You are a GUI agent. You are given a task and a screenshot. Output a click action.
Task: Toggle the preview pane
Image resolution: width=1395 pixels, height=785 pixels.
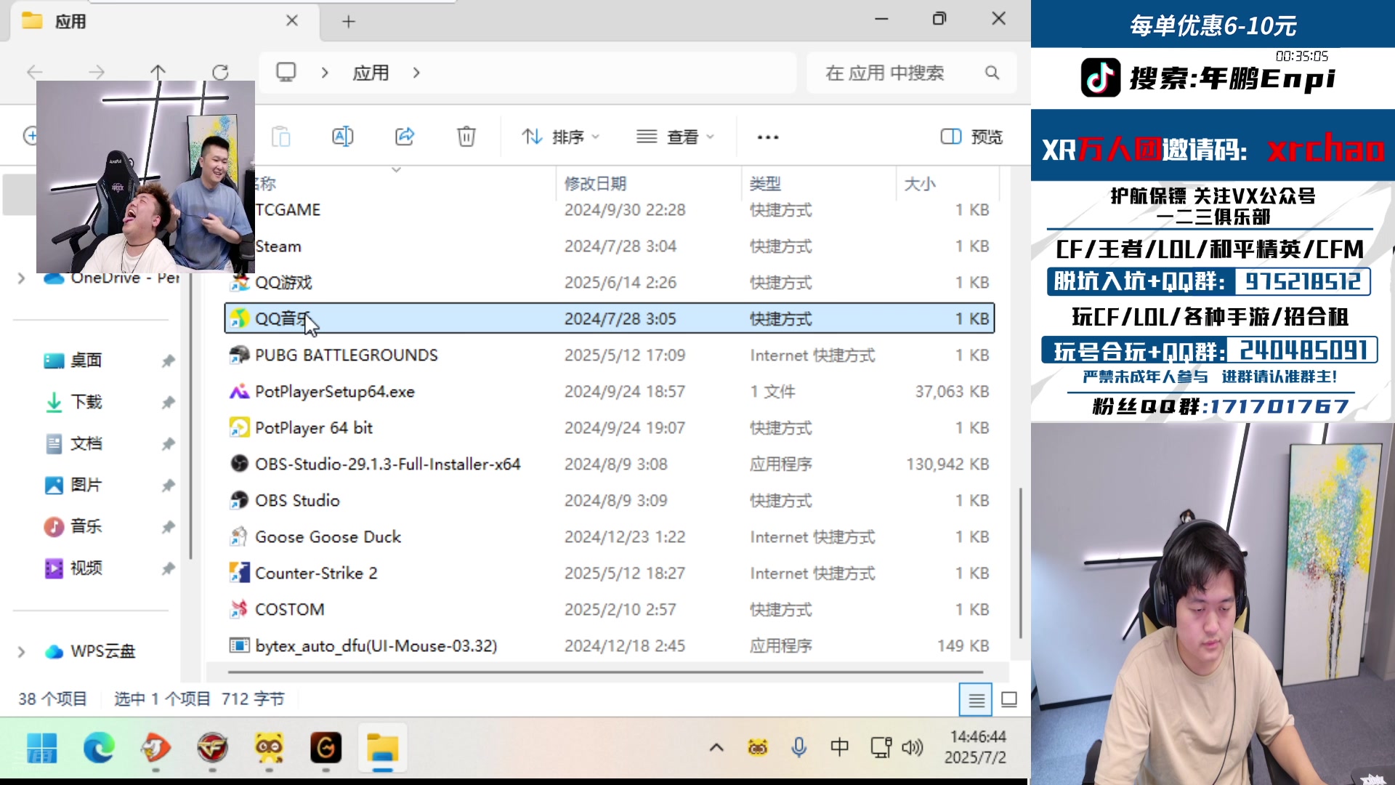971,137
